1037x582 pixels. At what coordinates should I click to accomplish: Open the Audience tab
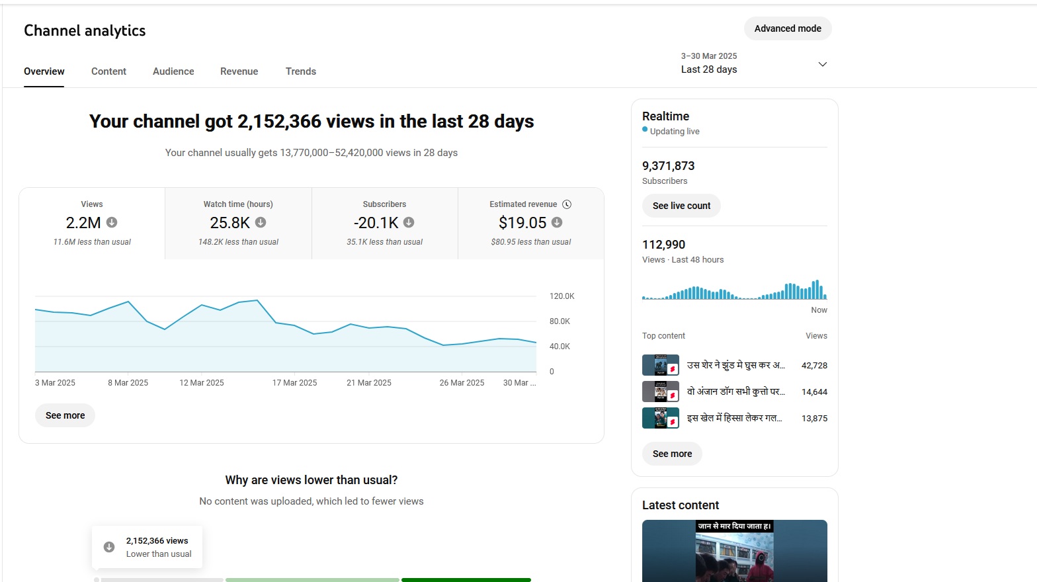[173, 71]
